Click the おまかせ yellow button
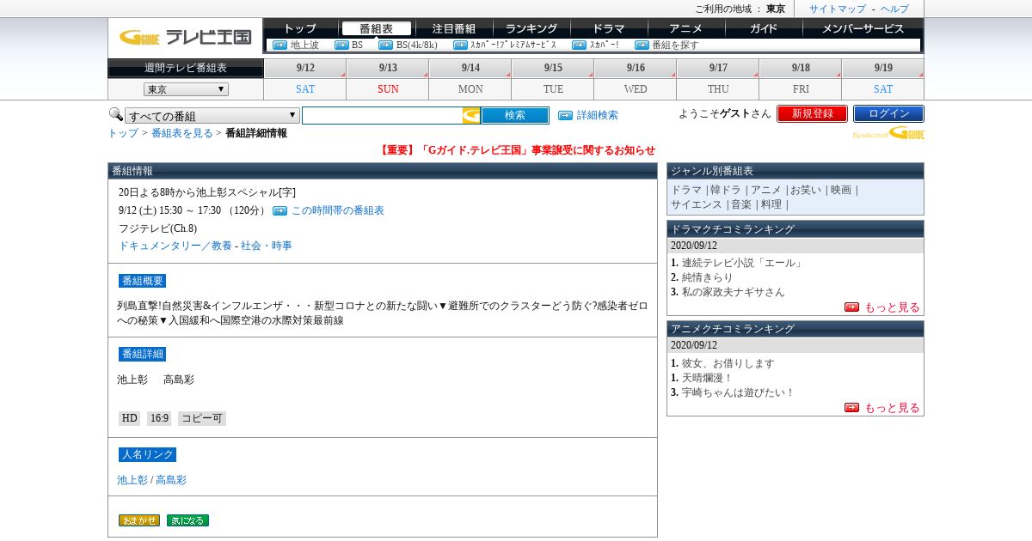This screenshot has height=541, width=1032. [x=139, y=520]
